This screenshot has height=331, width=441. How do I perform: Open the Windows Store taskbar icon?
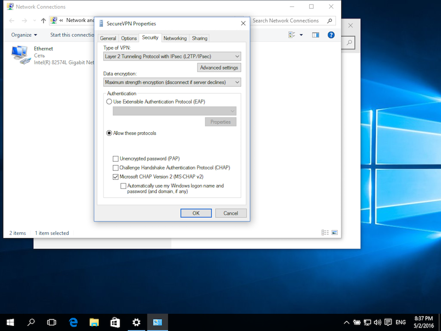115,322
